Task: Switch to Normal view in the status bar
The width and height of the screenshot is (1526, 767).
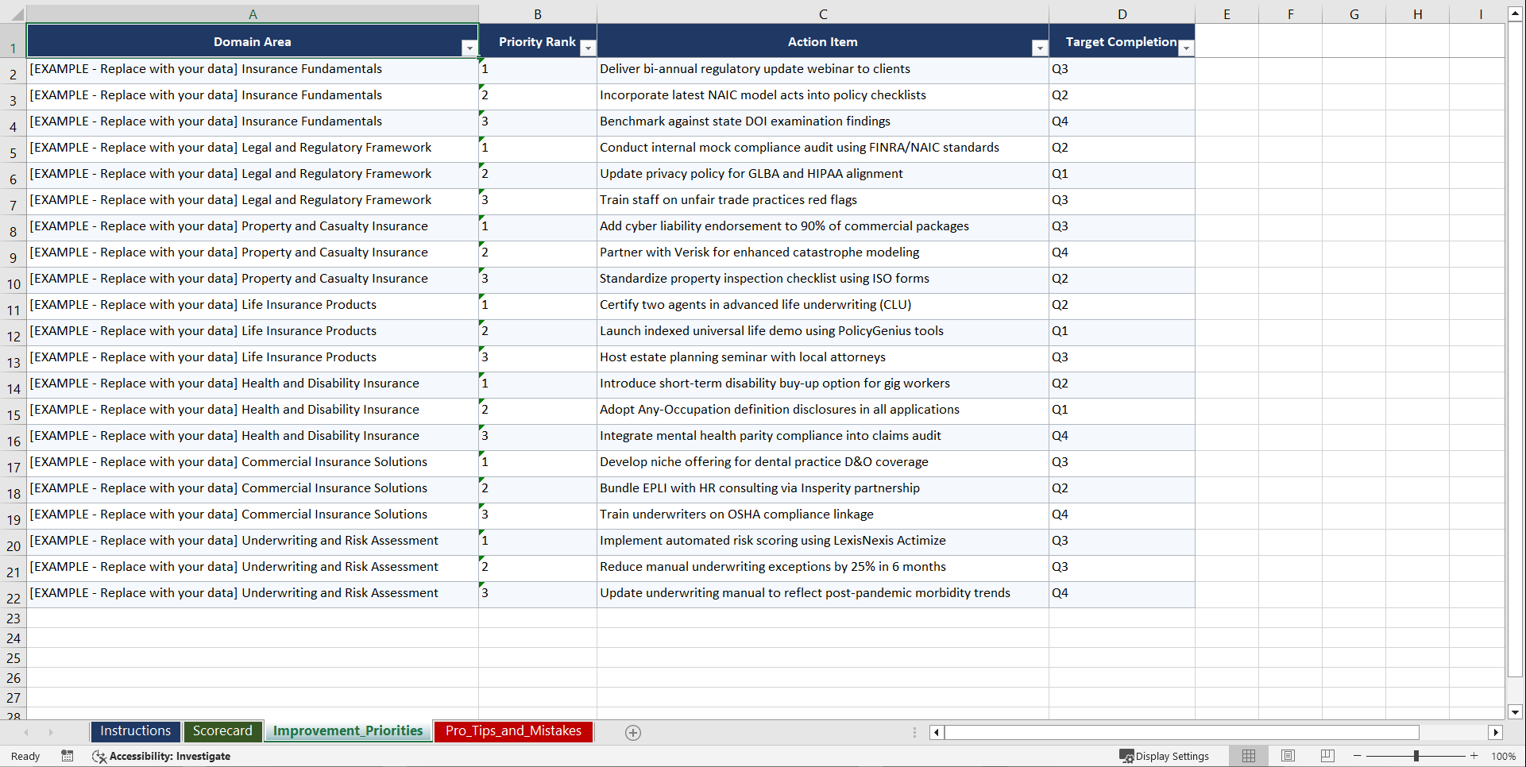Action: click(x=1248, y=756)
